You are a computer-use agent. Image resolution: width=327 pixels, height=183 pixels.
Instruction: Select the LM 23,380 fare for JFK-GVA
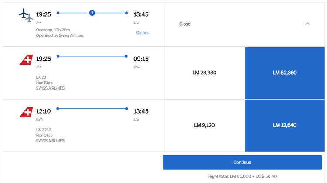point(204,73)
